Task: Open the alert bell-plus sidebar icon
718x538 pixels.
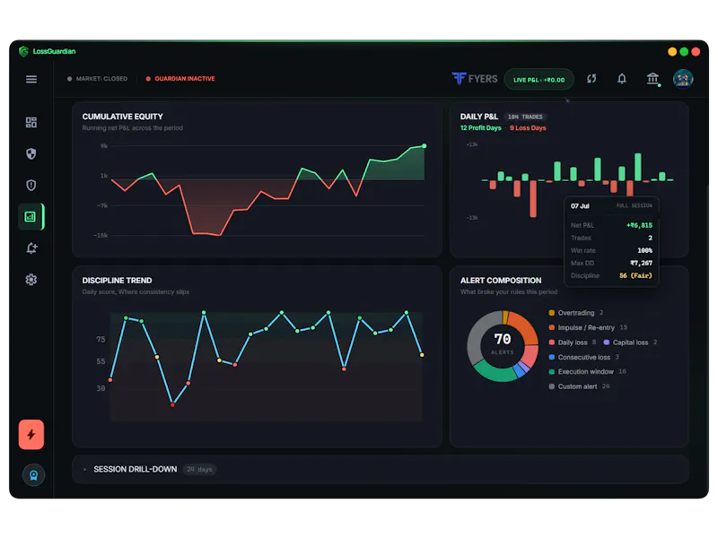Action: pos(31,248)
